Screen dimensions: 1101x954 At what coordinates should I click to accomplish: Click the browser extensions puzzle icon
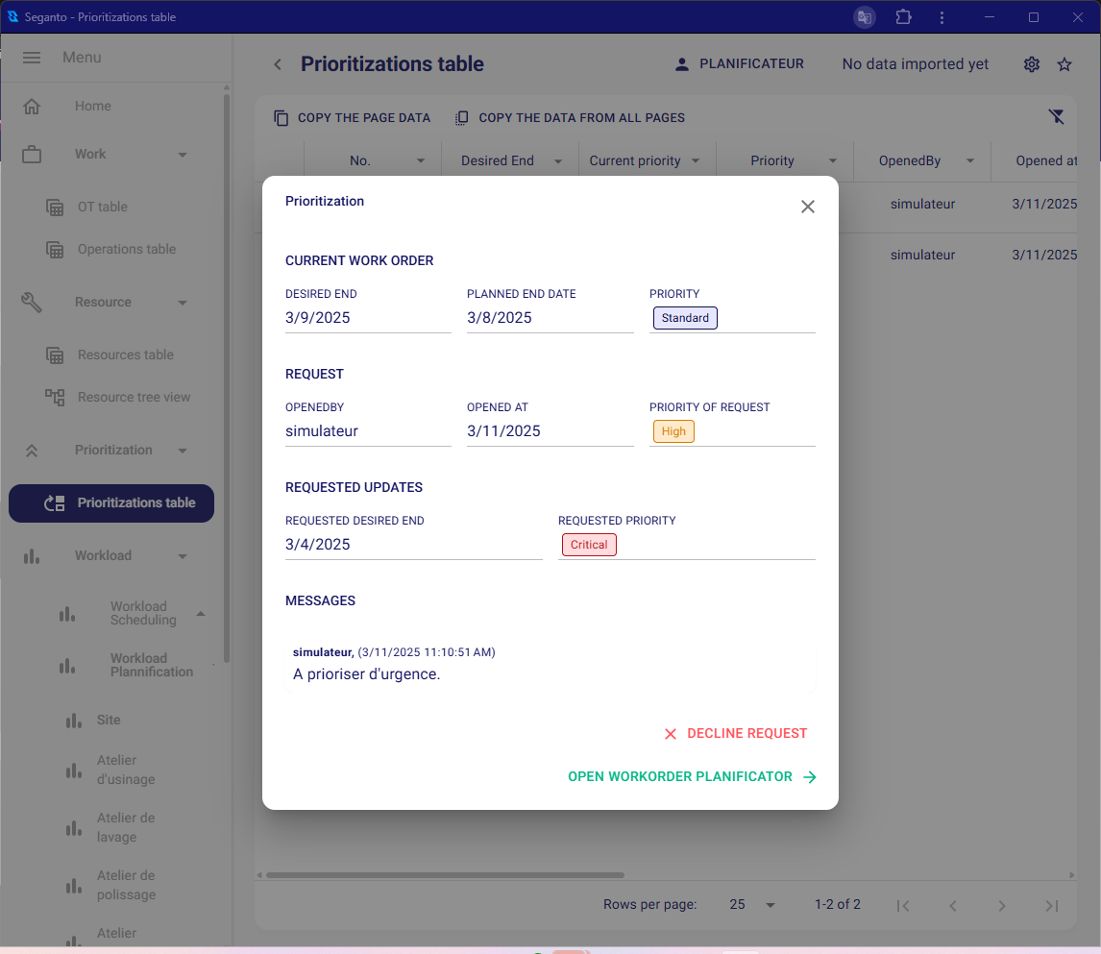903,17
